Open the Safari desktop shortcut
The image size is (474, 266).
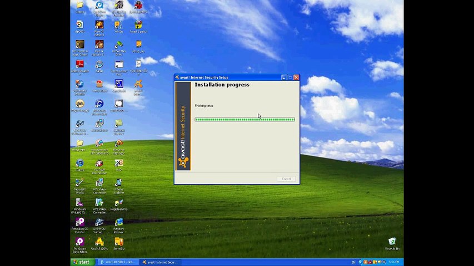pyautogui.click(x=99, y=66)
